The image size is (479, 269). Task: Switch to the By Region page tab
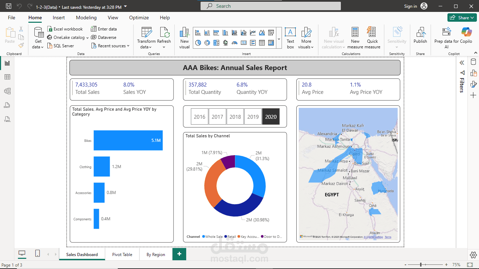pyautogui.click(x=156, y=255)
